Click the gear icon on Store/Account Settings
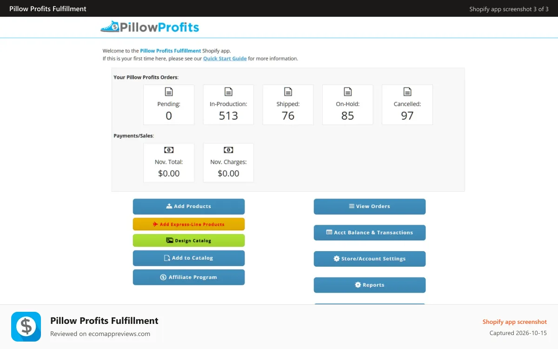Screen dimensions: 558x349 pos(337,259)
